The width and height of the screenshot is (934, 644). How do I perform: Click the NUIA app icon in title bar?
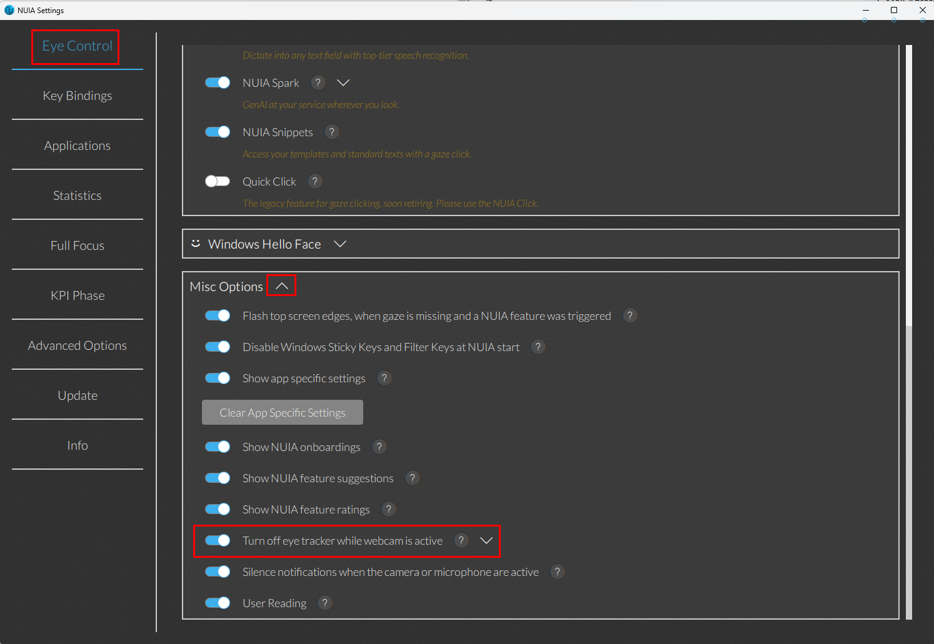coord(9,10)
